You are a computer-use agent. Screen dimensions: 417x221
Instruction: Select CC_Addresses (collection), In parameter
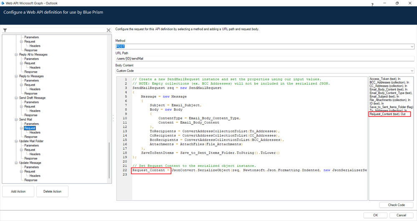click(x=388, y=86)
